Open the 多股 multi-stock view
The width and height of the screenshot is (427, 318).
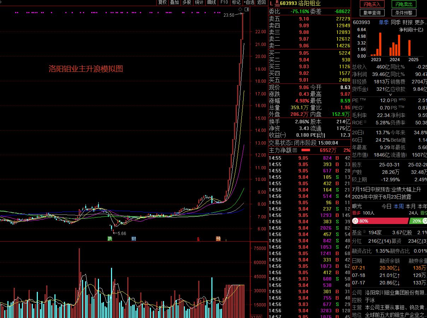click(x=187, y=2)
